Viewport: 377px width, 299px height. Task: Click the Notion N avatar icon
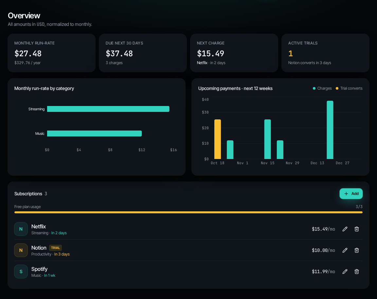[x=21, y=250]
